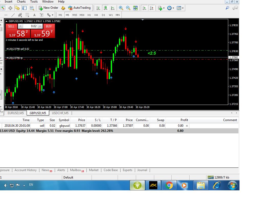Toggle Chart Shift on the chart

coord(151,8)
